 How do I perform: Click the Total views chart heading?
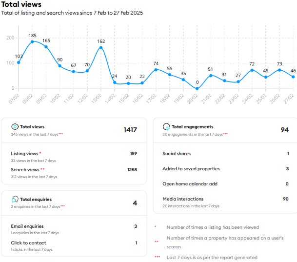21,5
